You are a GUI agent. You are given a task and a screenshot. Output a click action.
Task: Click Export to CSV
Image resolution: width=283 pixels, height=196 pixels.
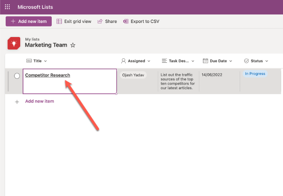click(141, 21)
